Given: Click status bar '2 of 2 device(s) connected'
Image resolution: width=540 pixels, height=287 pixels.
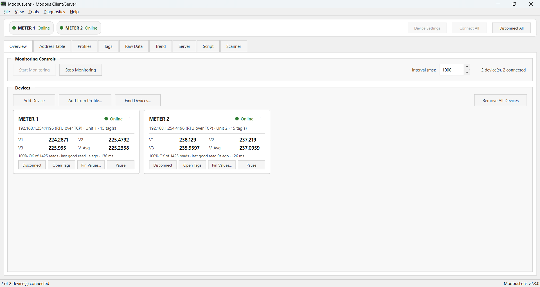Looking at the screenshot, I should point(25,283).
